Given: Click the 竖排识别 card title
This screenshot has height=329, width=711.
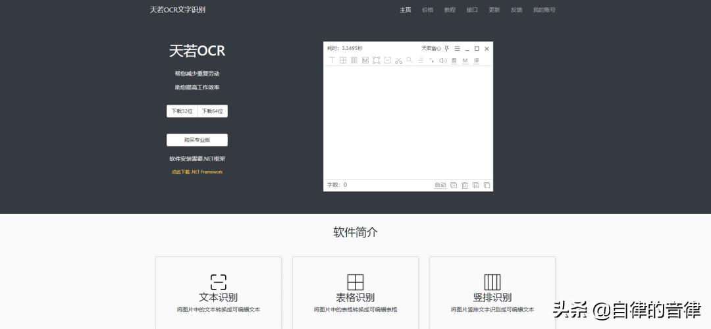Looking at the screenshot, I should coord(492,297).
